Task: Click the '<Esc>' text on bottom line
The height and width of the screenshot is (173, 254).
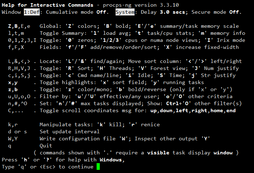Action: [47, 166]
